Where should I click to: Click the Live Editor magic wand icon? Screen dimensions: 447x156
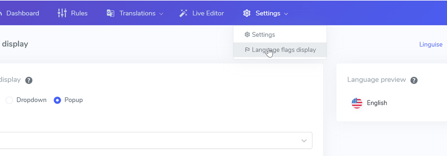(x=183, y=13)
